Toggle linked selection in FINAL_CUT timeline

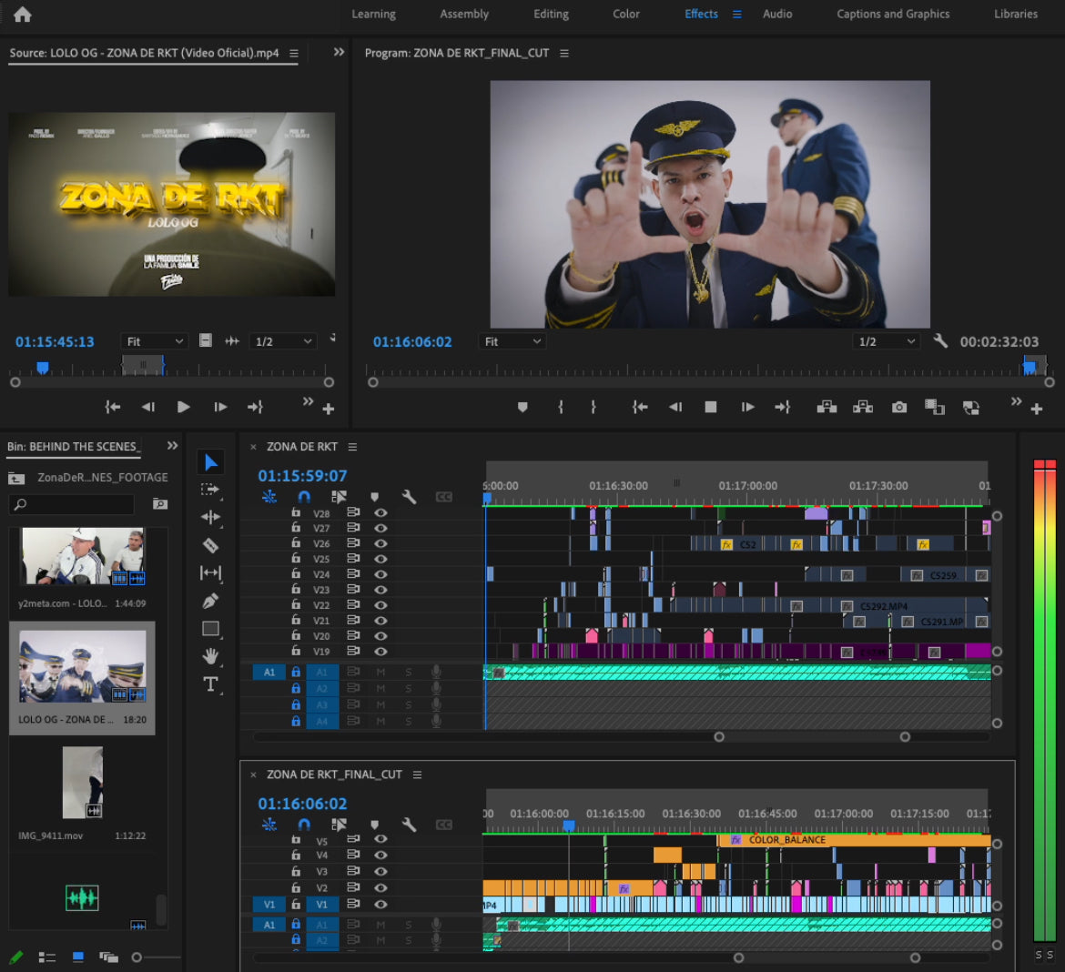[339, 825]
